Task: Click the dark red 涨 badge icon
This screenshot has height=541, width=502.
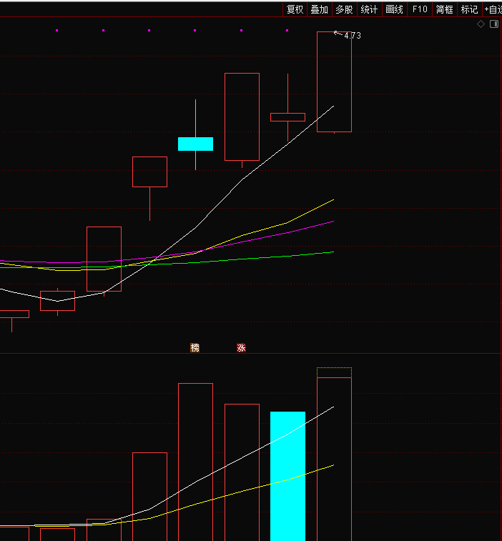Action: (x=242, y=348)
